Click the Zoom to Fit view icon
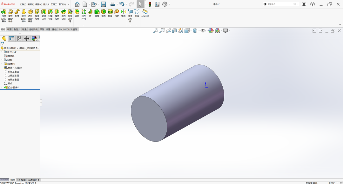This screenshot has width=343, height=184. (156, 31)
